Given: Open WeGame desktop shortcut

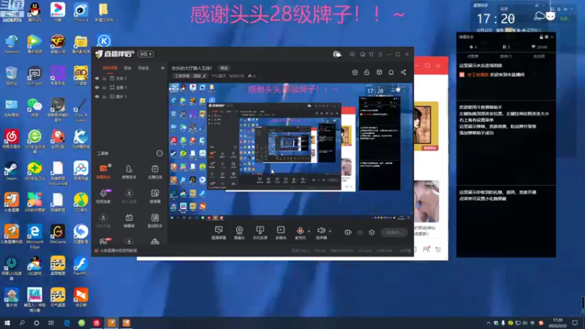Looking at the screenshot, I should [x=58, y=234].
